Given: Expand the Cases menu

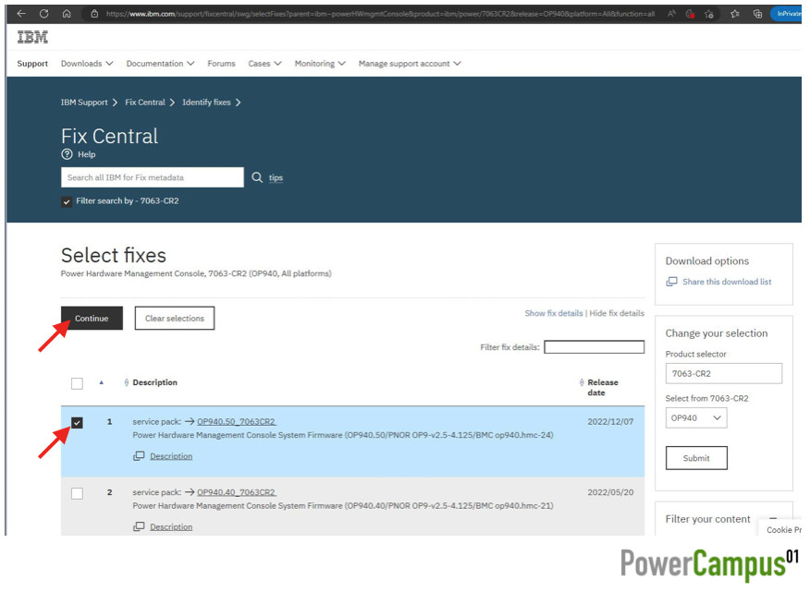Looking at the screenshot, I should pyautogui.click(x=264, y=64).
